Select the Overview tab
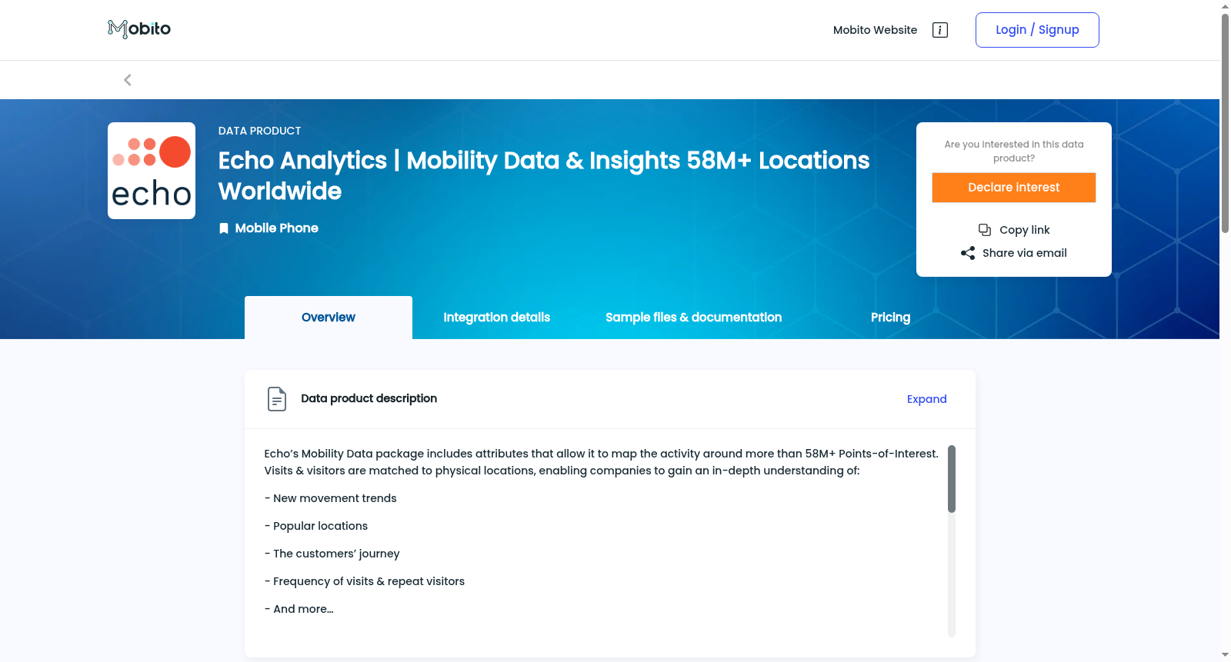 click(x=329, y=318)
